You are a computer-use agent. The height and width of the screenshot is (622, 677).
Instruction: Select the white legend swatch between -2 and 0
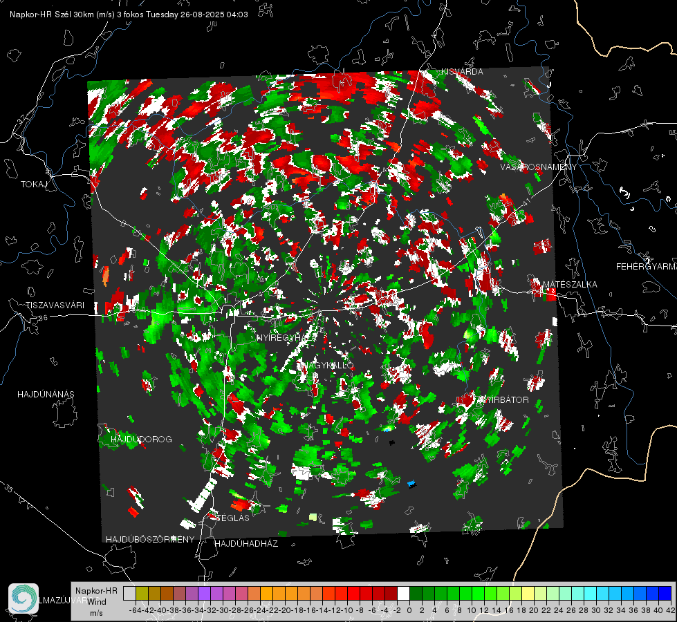point(403,594)
